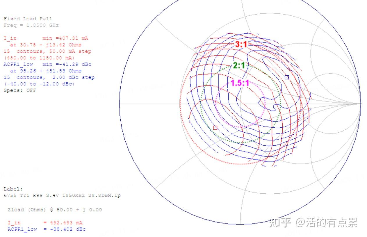Click the 'Freq = 1.8500 GHz' text
The width and height of the screenshot is (367, 237).
[x=31, y=25]
